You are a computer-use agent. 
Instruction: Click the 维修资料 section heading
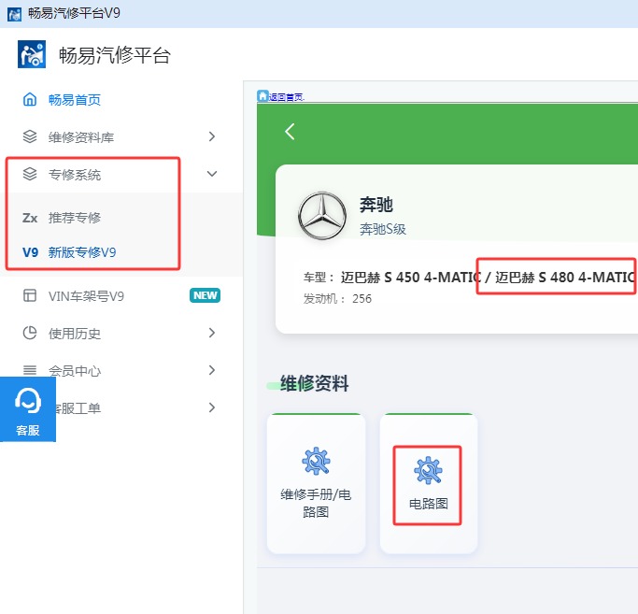tap(314, 383)
